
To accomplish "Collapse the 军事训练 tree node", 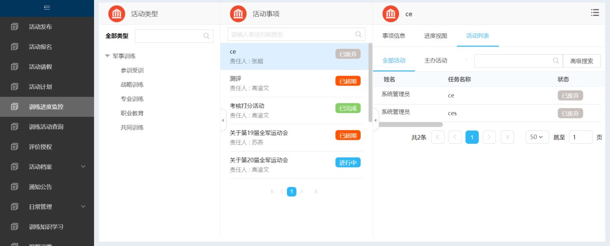I will click(x=107, y=56).
